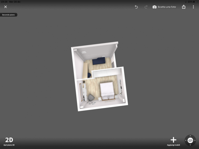Tap the camera icon
199x149 pixels.
pyautogui.click(x=155, y=7)
